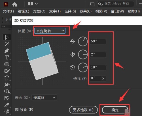The image size is (142, 116).
Task: Adjust the X-axis rotation dial
Action: (x=83, y=41)
